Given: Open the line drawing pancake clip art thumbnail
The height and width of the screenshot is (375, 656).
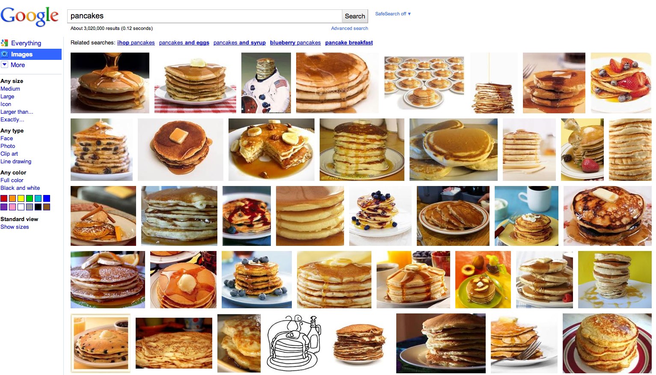Looking at the screenshot, I should (x=294, y=343).
